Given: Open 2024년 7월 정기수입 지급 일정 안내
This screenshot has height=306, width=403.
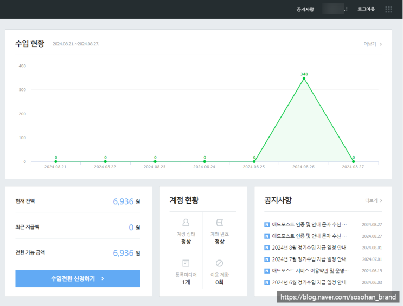Looking at the screenshot, I should pos(309,259).
